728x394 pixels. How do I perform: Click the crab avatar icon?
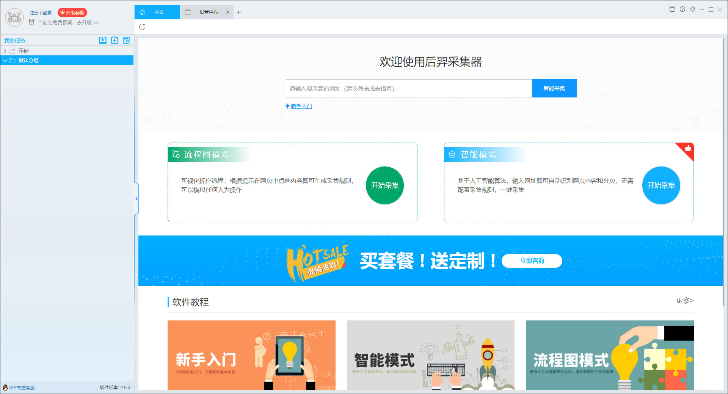tap(14, 17)
